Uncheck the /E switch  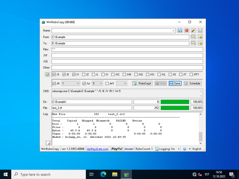click(x=64, y=74)
